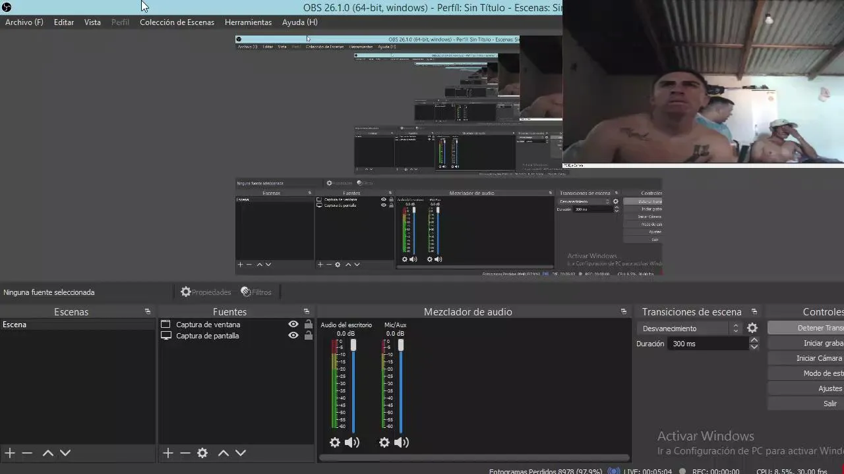Open the Archivo menu
The height and width of the screenshot is (474, 844).
pyautogui.click(x=24, y=22)
